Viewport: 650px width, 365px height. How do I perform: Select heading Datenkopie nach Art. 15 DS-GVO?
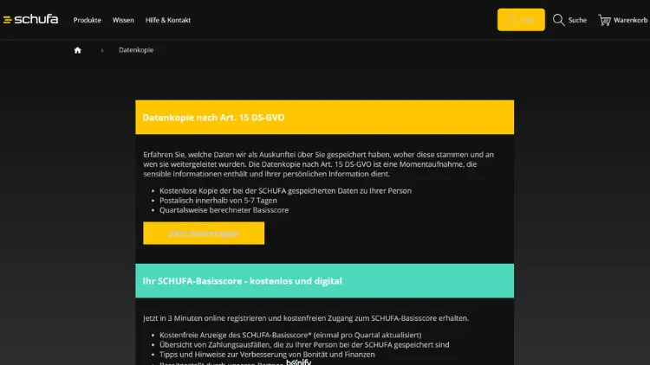click(213, 117)
